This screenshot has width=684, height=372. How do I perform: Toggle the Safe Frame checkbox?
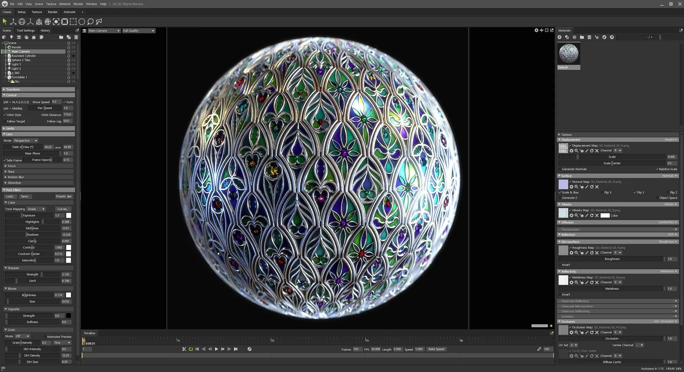click(5, 160)
